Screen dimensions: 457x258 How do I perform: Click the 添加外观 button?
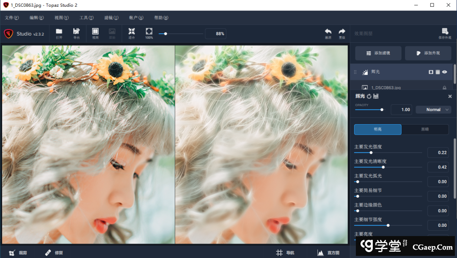pos(428,53)
